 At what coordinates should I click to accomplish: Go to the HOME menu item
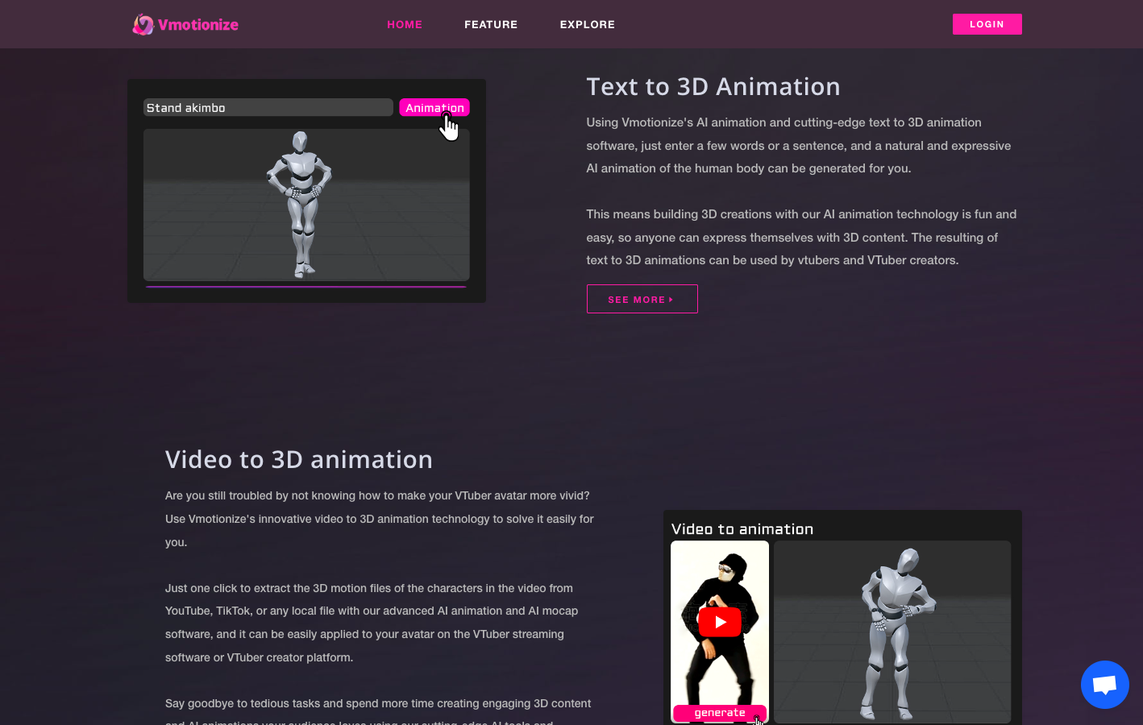[x=405, y=24]
